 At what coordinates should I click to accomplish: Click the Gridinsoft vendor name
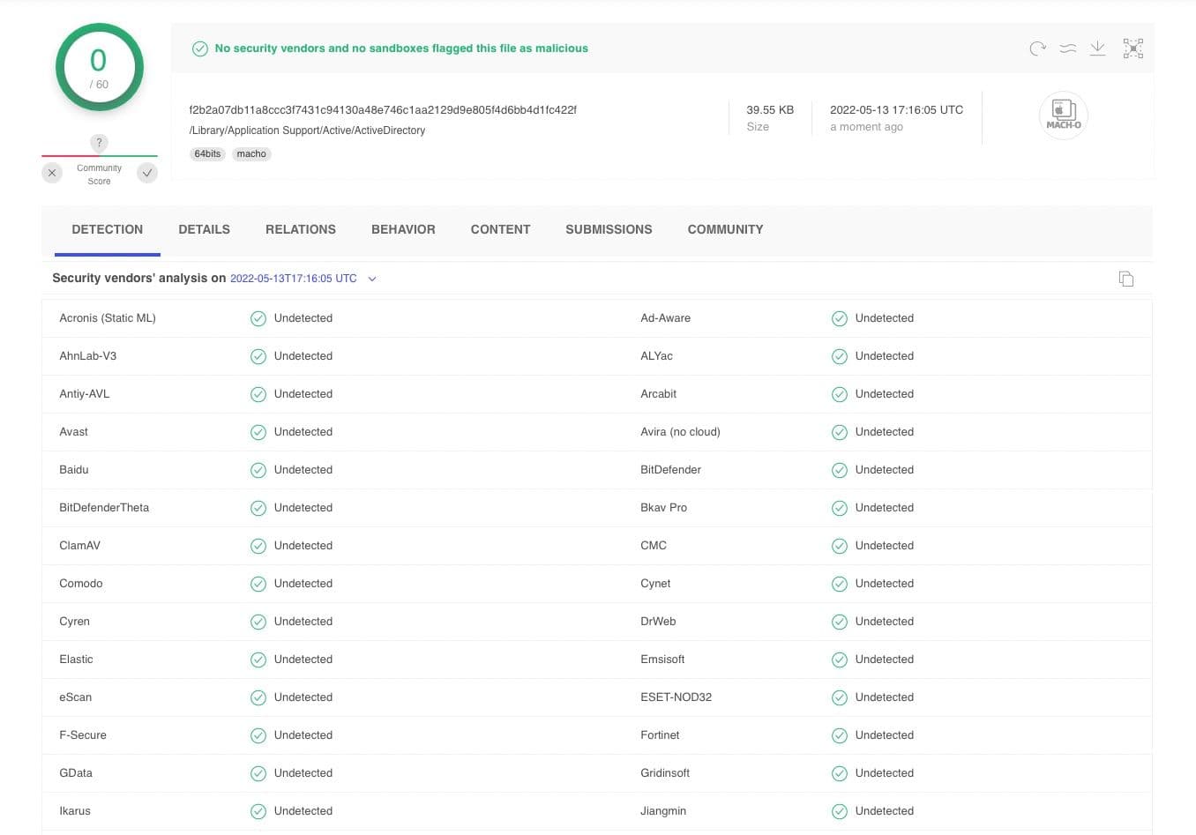point(665,773)
